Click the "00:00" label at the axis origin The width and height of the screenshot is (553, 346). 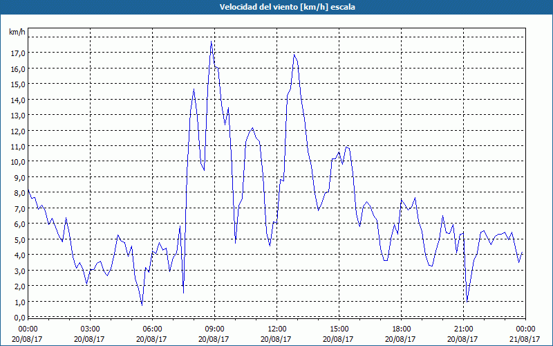click(28, 329)
